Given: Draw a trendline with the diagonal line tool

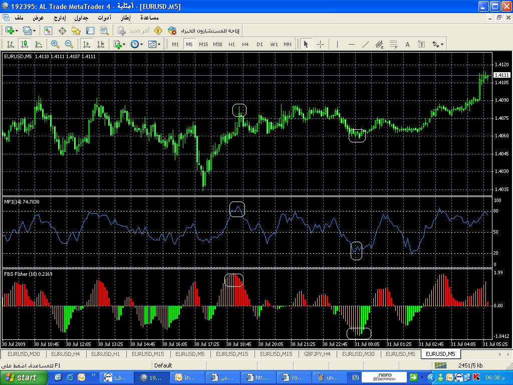Looking at the screenshot, I should pos(365,44).
